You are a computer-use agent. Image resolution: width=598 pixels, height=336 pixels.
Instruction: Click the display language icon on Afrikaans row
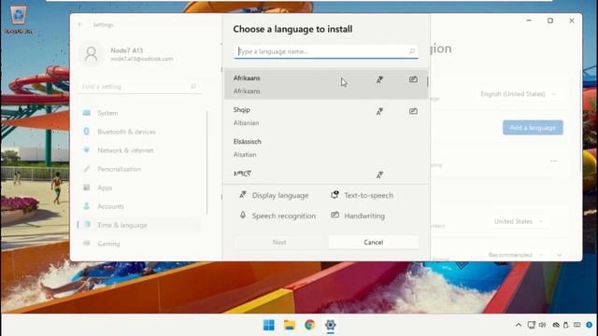(x=379, y=79)
